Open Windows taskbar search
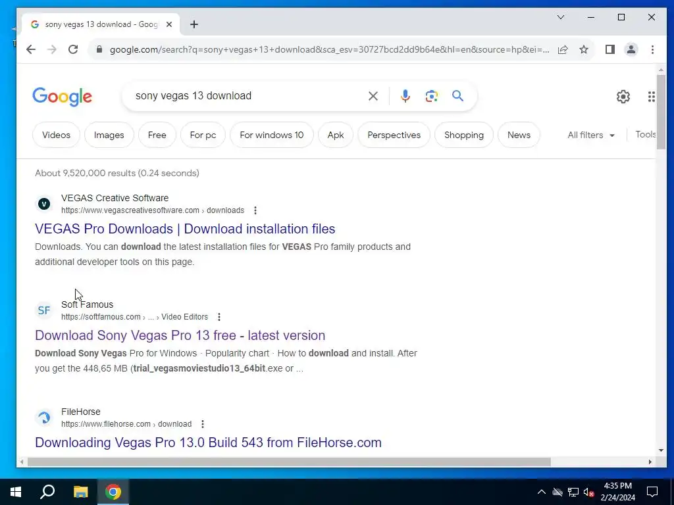 [47, 492]
